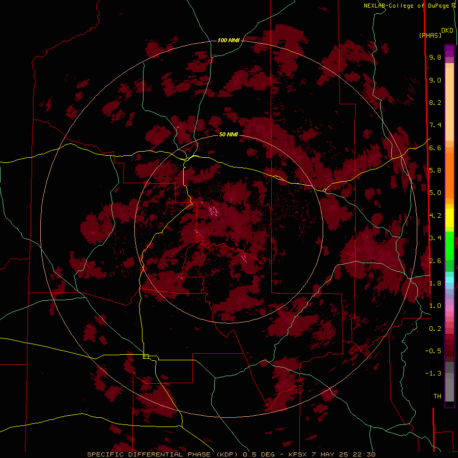Click the 7.4 value on the scale
The height and width of the screenshot is (458, 458).
pyautogui.click(x=435, y=125)
